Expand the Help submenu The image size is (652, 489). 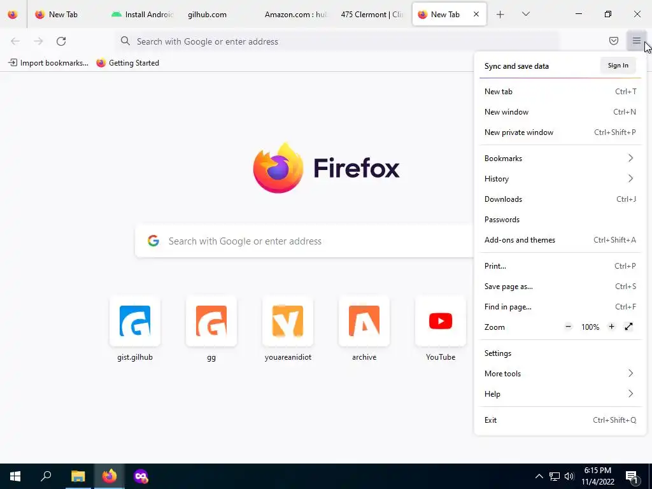[560, 394]
